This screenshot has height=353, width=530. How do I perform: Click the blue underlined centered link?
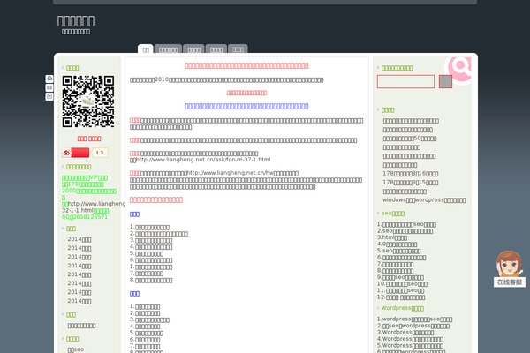246,107
